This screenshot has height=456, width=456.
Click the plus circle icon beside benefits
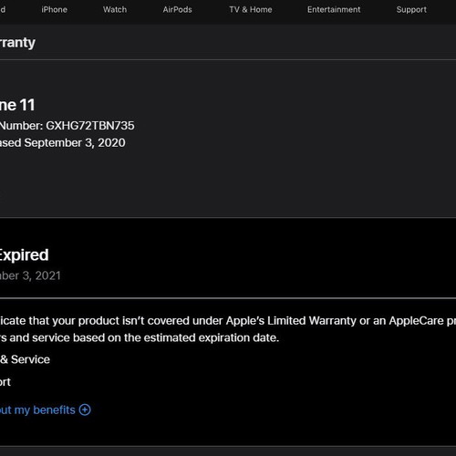click(x=85, y=409)
